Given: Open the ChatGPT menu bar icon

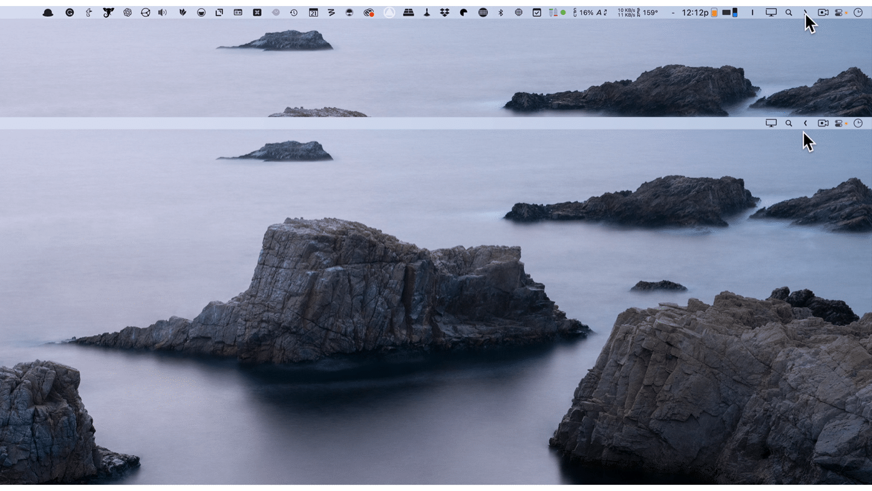Looking at the screenshot, I should [128, 12].
